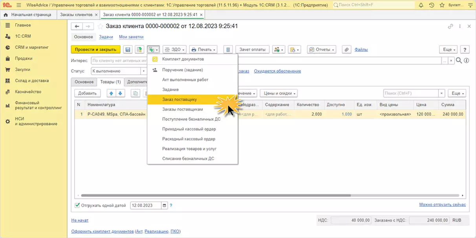Image resolution: width=476 pixels, height=238 pixels.
Task: Switch to 'Заказы клиентов' tab
Action: [x=76, y=15]
